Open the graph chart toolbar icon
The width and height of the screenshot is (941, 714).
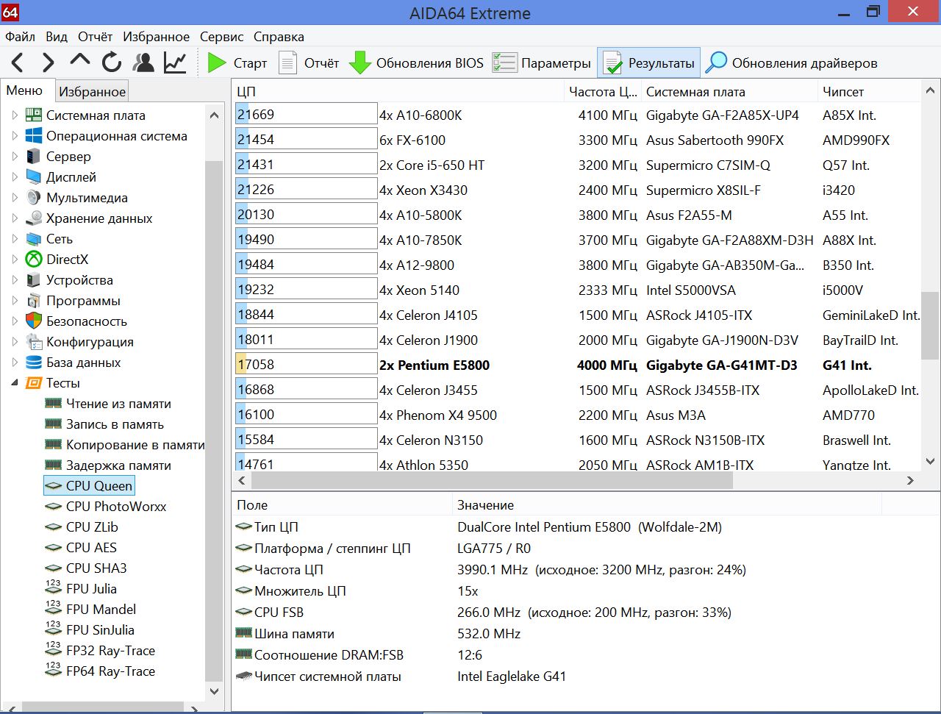pos(175,63)
